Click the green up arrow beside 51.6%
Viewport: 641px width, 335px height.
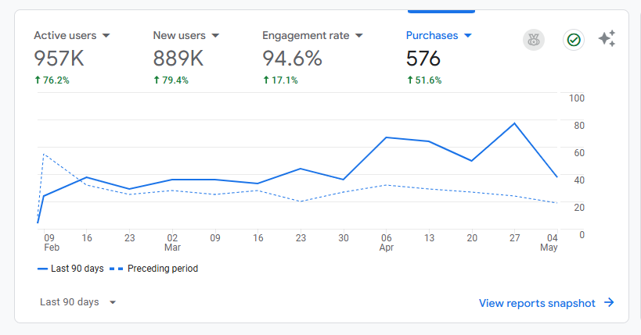[x=409, y=80]
